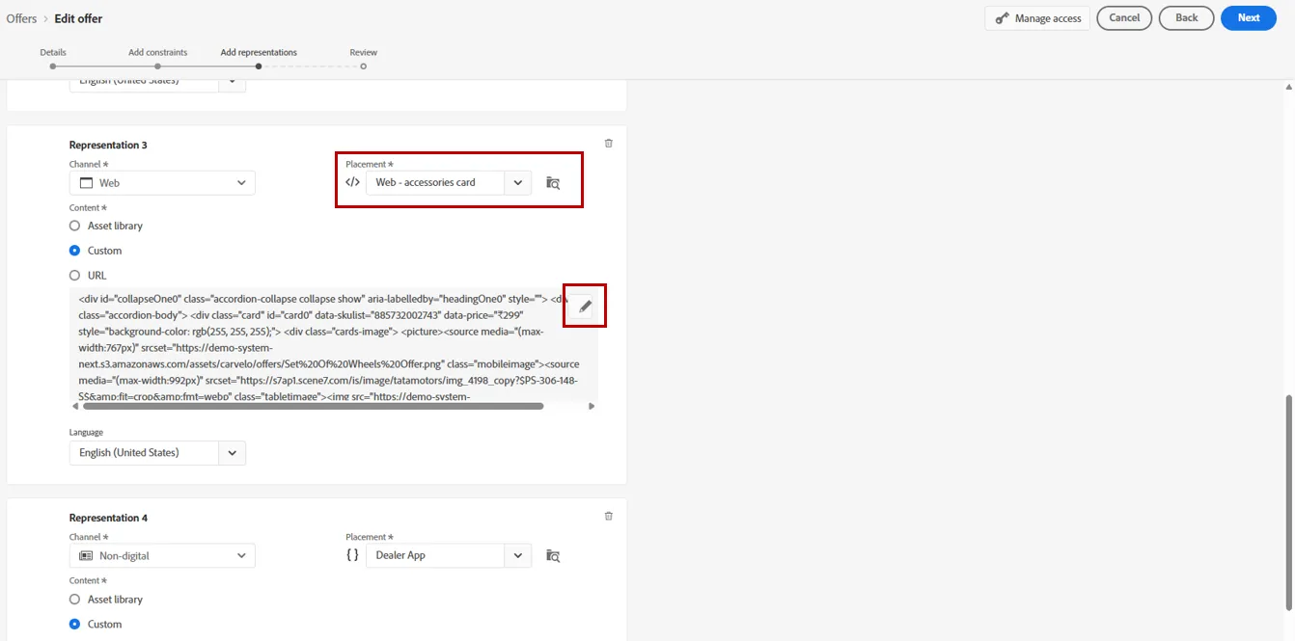The image size is (1295, 641).
Task: Click the Back button
Action: tap(1187, 18)
